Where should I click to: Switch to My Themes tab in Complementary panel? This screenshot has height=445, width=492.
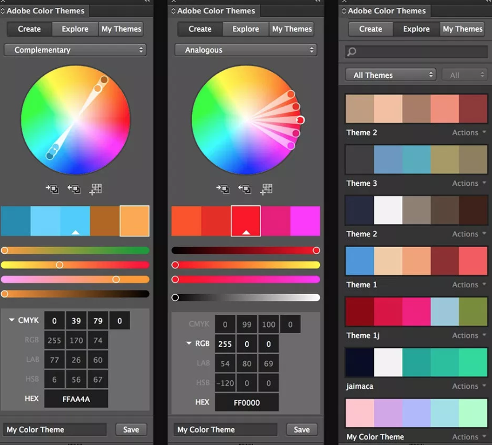pos(121,29)
